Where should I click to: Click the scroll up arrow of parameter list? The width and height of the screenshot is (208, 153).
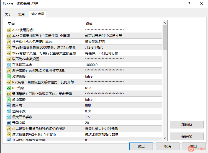(165, 23)
